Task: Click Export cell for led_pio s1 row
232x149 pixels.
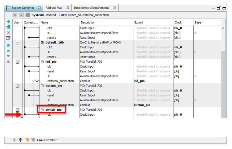Action: coord(153,76)
